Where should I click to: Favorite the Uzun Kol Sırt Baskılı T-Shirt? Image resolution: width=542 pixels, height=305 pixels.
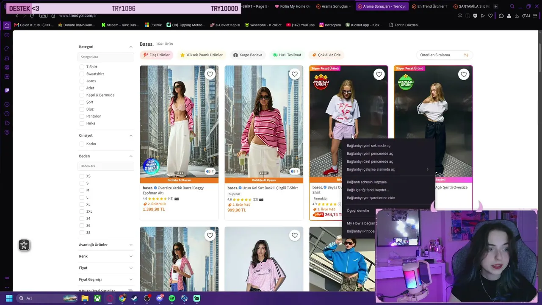point(295,74)
